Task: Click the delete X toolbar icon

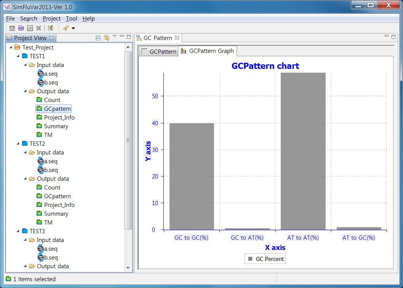Action: tap(38, 28)
